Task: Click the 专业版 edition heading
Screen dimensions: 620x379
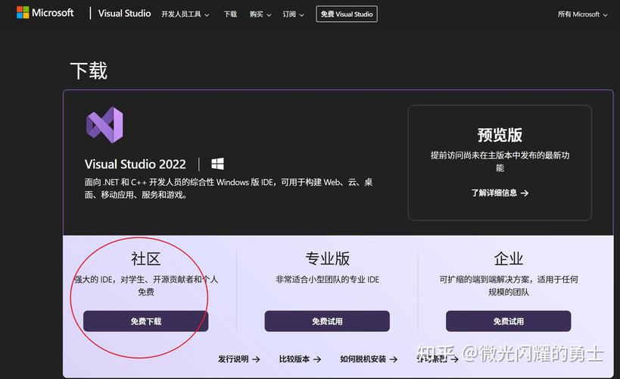Action: click(327, 258)
